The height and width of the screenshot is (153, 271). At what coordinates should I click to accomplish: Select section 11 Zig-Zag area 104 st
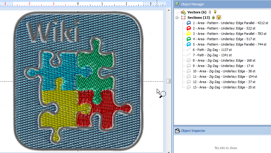225,76
